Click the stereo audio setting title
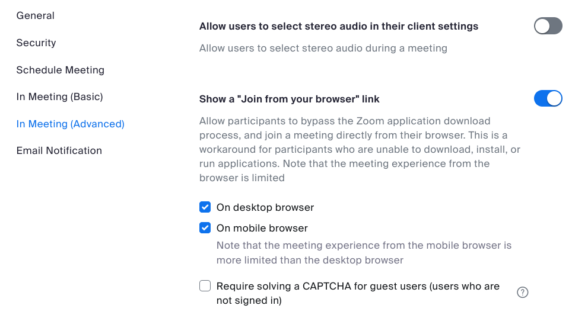Image resolution: width=572 pixels, height=318 pixels. pos(339,26)
